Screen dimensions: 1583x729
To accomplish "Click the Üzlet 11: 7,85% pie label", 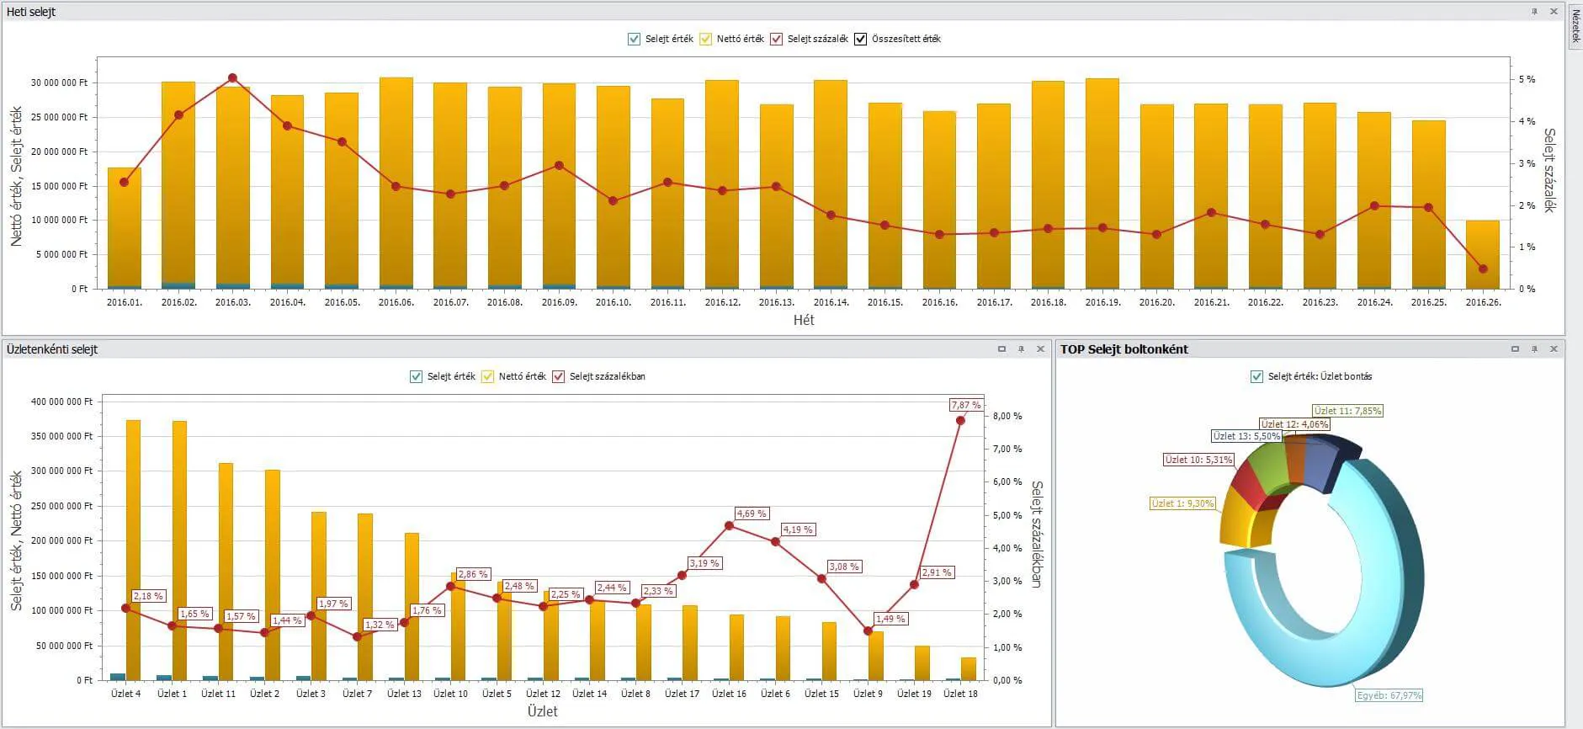I will 1347,411.
